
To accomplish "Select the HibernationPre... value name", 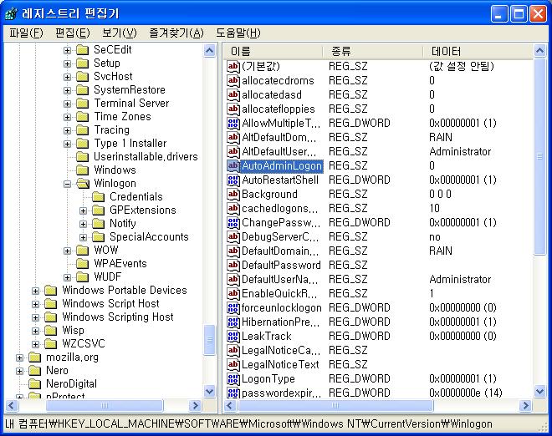I will (x=280, y=322).
